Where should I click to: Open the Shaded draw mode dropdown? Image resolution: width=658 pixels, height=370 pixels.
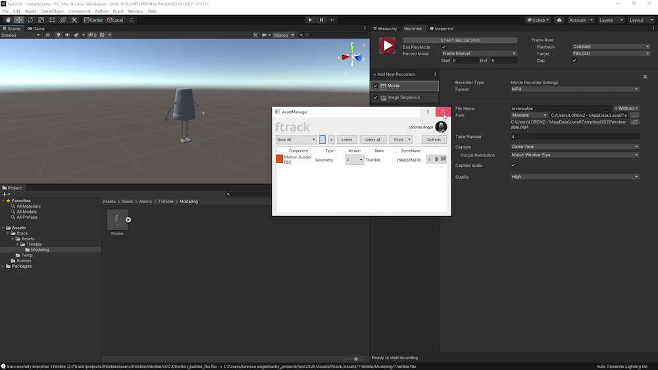tap(20, 35)
